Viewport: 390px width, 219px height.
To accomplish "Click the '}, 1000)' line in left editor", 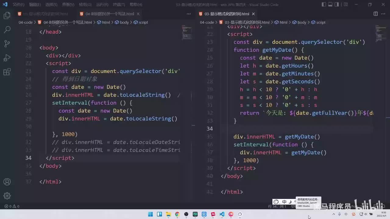I will pos(65,134).
